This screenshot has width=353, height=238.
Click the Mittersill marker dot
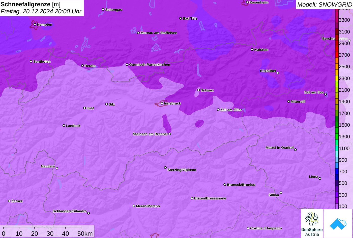[x=289, y=101]
